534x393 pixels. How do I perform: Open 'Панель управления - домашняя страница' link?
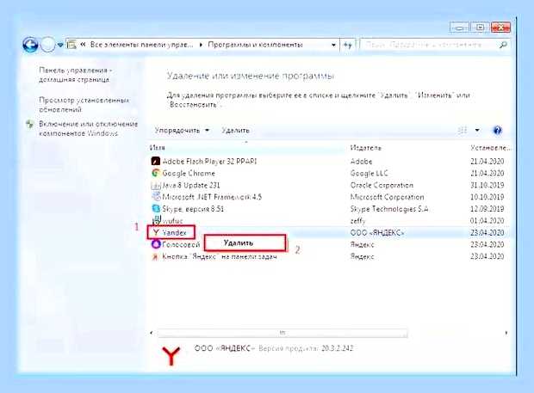coord(75,75)
